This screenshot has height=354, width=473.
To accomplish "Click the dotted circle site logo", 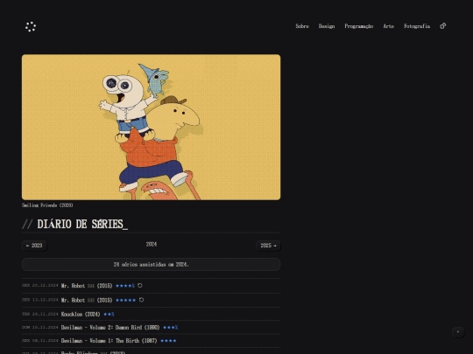I will (31, 27).
